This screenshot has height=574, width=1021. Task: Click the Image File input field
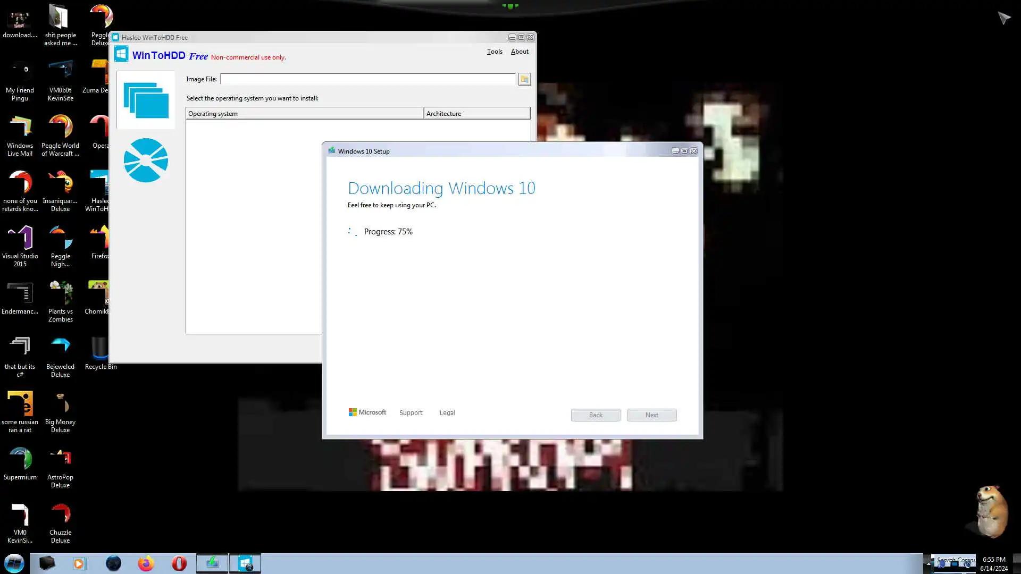[x=367, y=79]
